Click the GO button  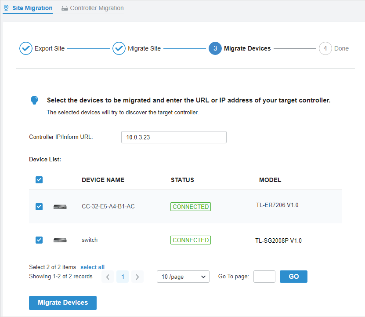(293, 277)
